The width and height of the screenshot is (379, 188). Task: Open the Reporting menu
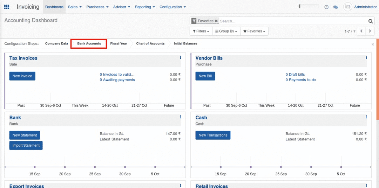145,7
